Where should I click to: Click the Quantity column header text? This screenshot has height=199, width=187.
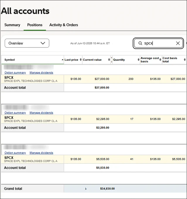point(119,60)
